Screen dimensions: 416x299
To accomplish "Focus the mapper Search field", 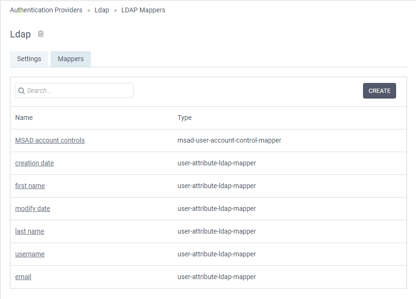I will click(74, 91).
